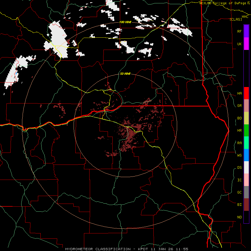Click the GR legend label

[x=239, y=106]
